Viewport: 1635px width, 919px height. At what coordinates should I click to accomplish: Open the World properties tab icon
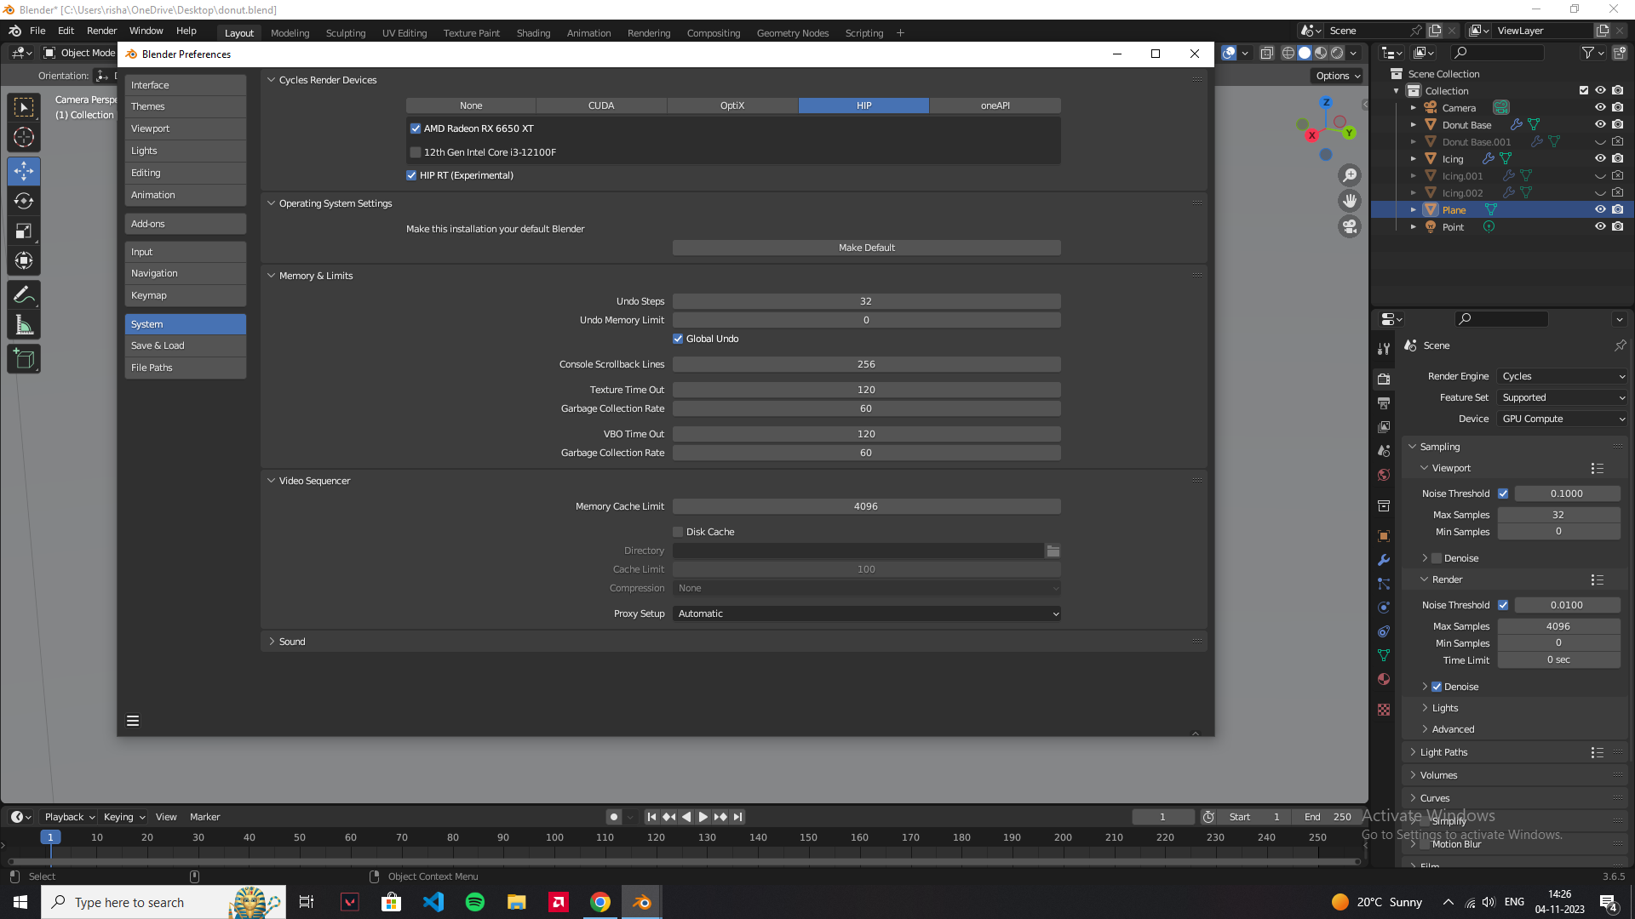1384,475
